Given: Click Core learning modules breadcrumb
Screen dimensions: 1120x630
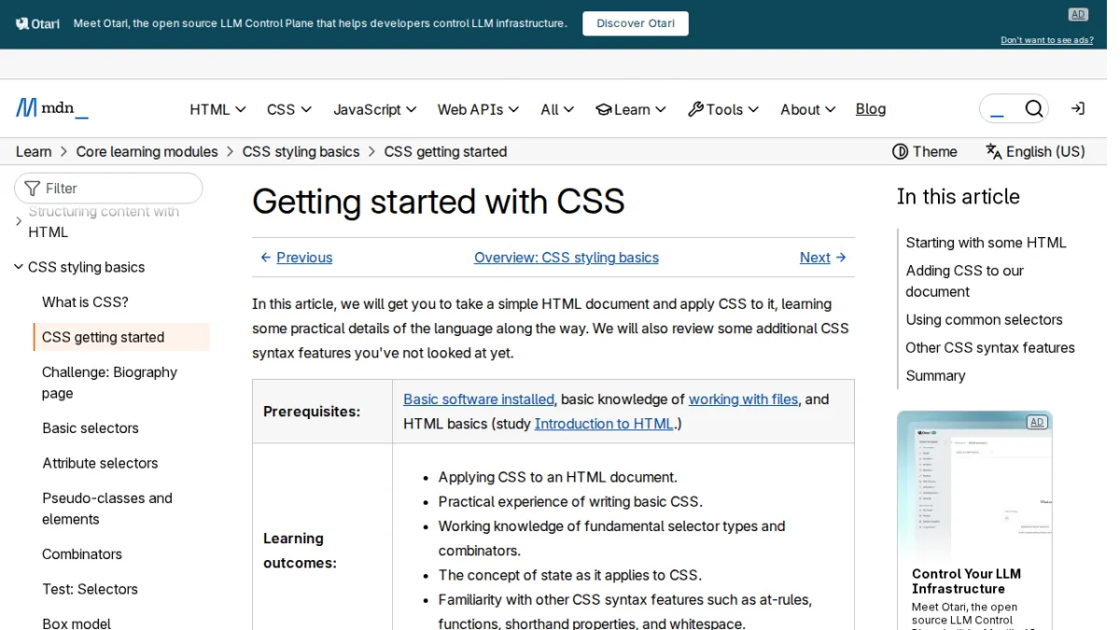Looking at the screenshot, I should (147, 151).
